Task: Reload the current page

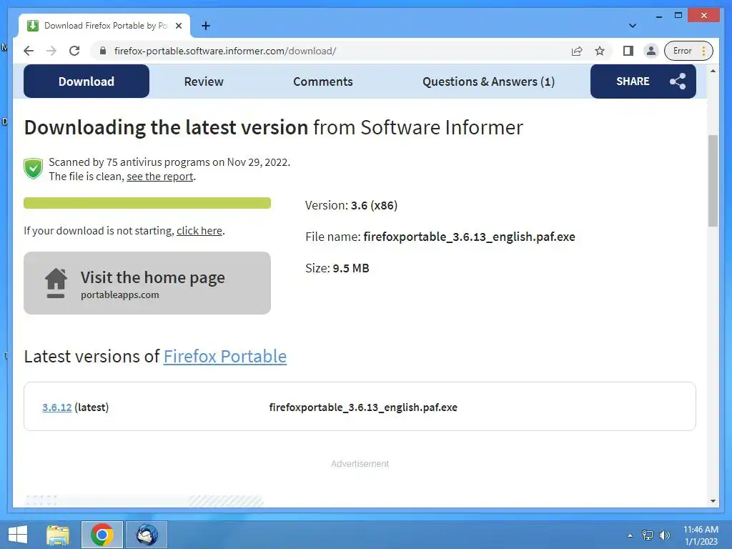Action: tap(74, 51)
